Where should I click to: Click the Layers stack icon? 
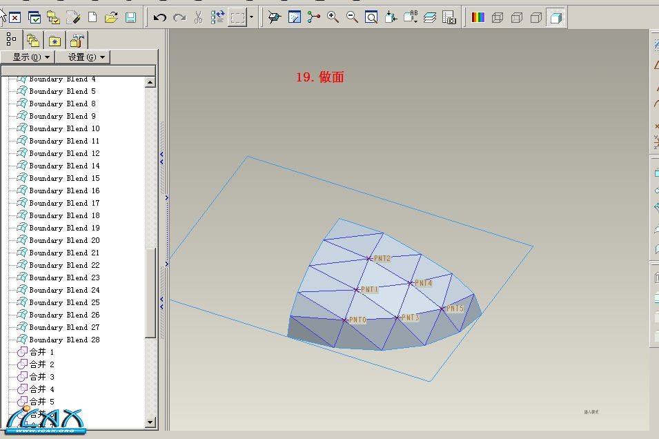[430, 18]
